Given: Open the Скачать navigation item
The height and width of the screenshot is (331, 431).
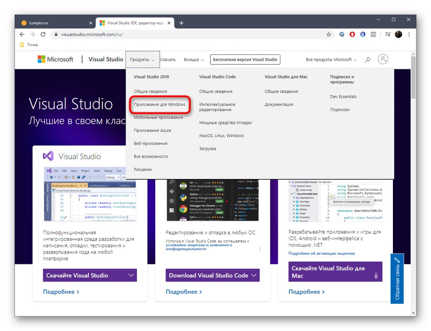Looking at the screenshot, I should (x=168, y=59).
